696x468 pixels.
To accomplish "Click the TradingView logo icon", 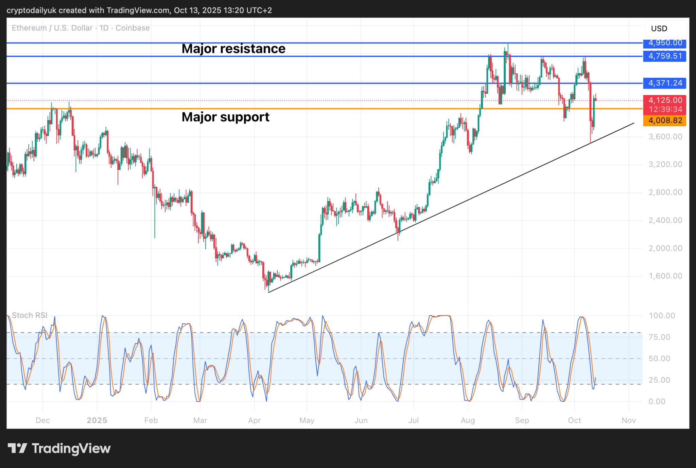I will (17, 448).
